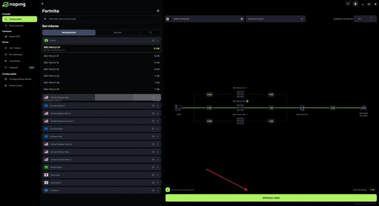Focus the server search field

point(101,19)
